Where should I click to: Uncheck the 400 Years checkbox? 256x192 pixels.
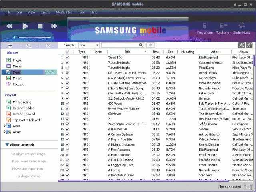point(67,104)
